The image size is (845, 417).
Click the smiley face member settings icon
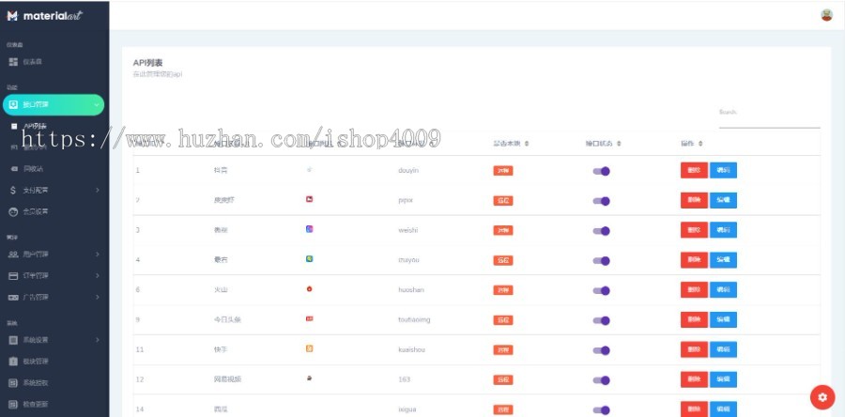click(13, 211)
